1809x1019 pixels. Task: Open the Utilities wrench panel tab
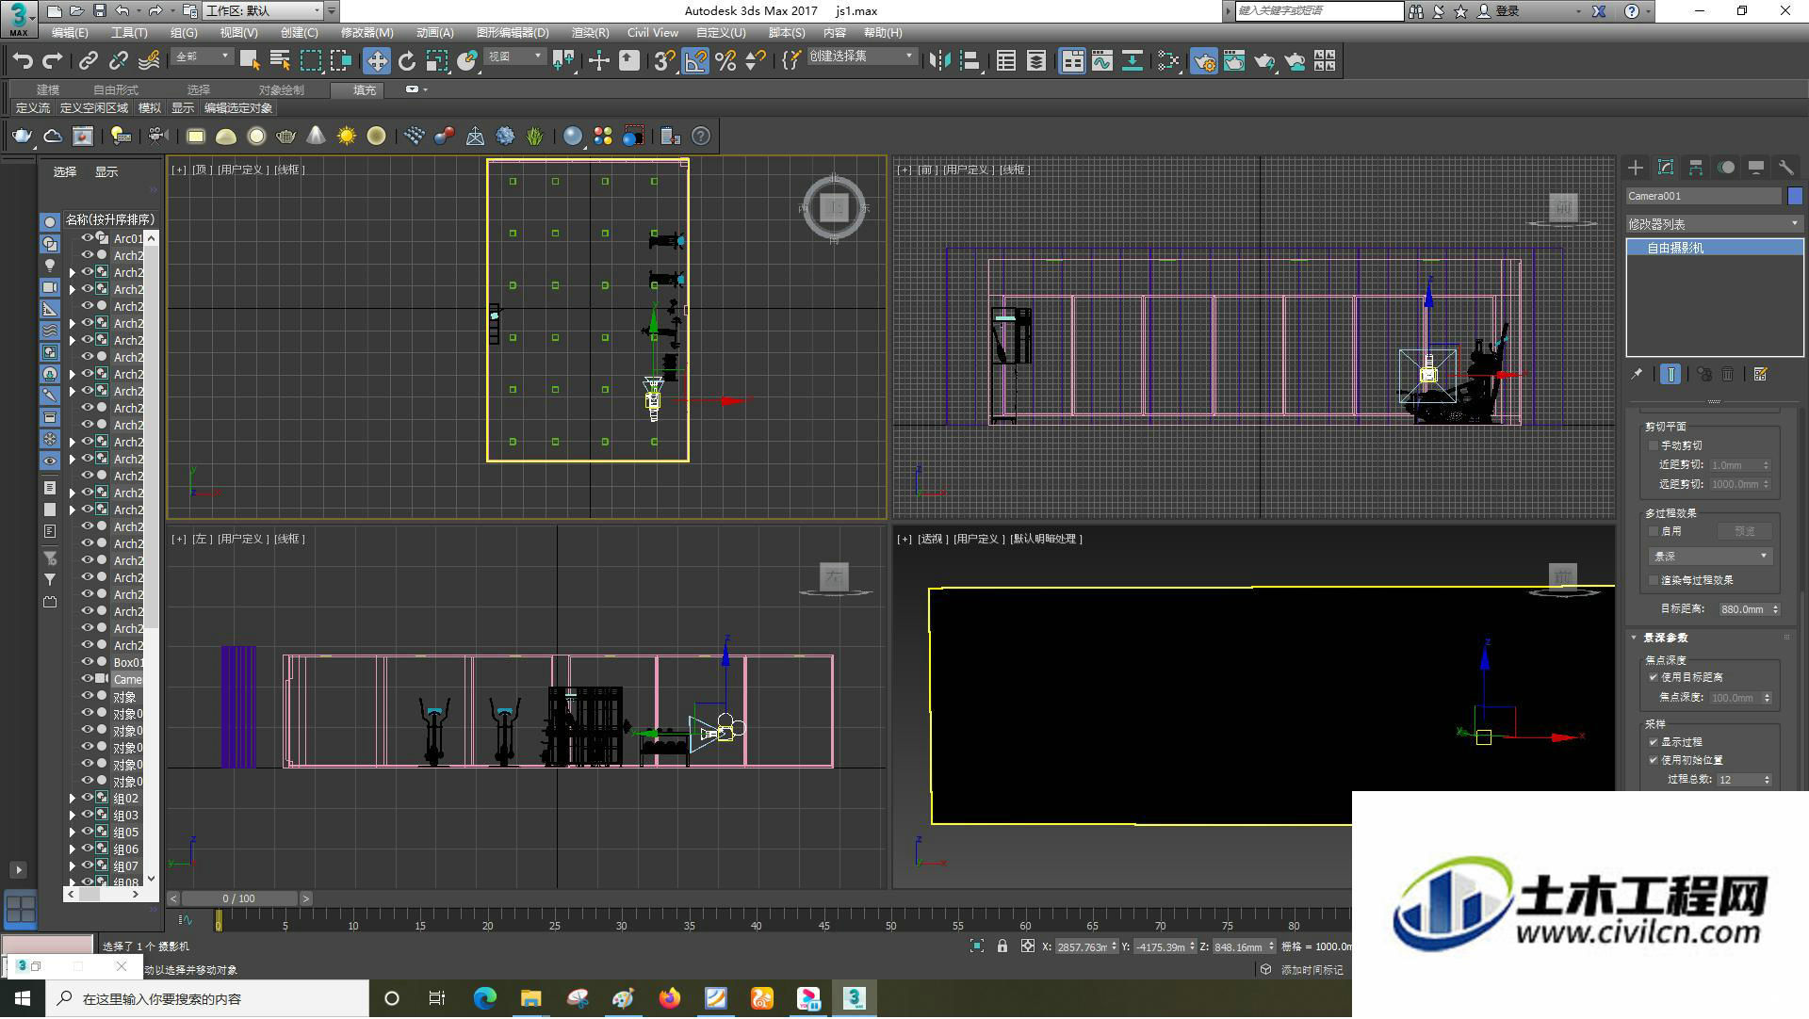[1786, 168]
